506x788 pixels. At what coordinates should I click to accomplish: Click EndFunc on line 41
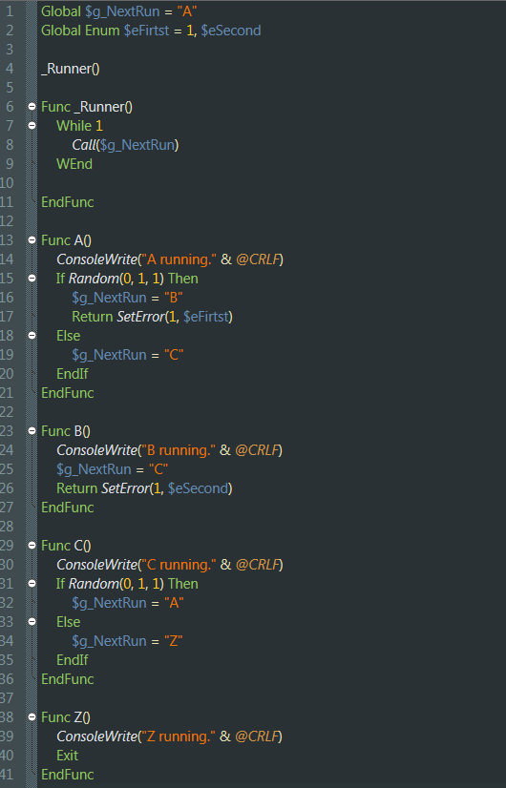point(68,775)
